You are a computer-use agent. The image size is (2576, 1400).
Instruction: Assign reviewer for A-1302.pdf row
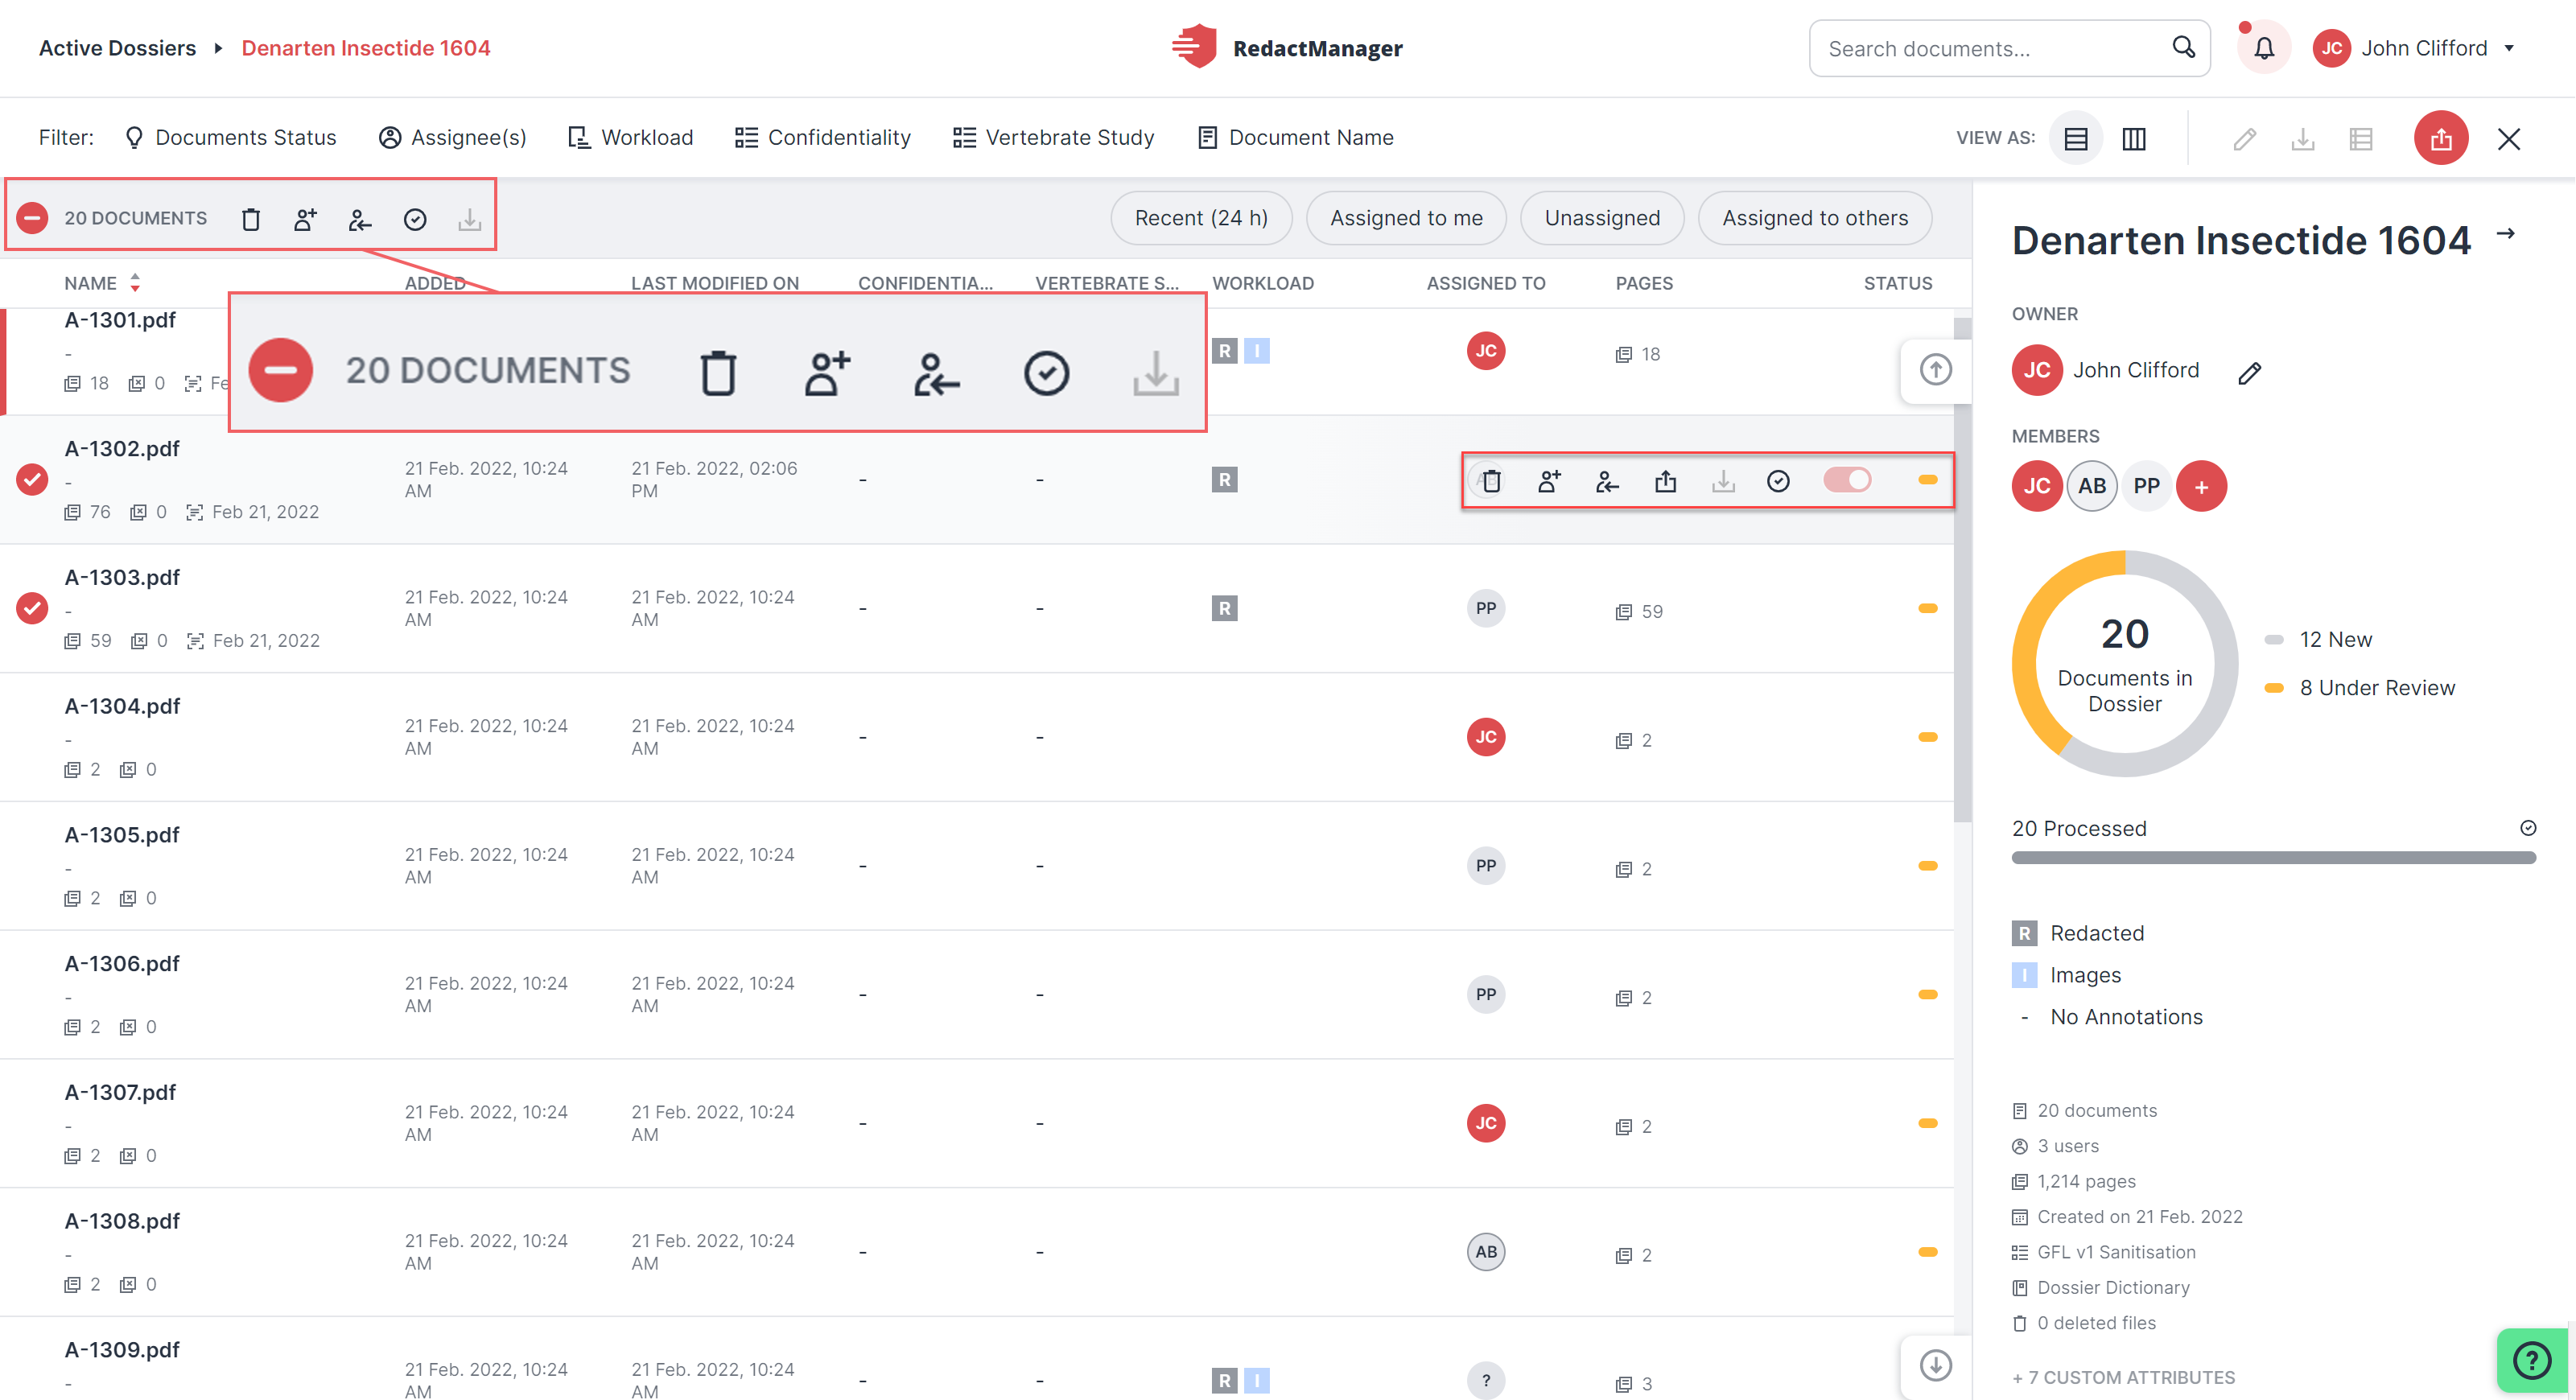[x=1550, y=481]
